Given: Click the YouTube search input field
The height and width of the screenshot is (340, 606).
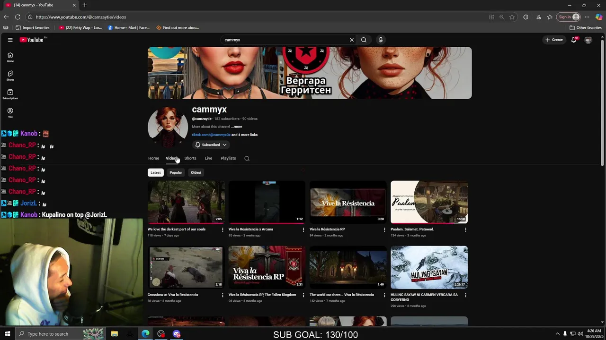Looking at the screenshot, I should [x=284, y=40].
